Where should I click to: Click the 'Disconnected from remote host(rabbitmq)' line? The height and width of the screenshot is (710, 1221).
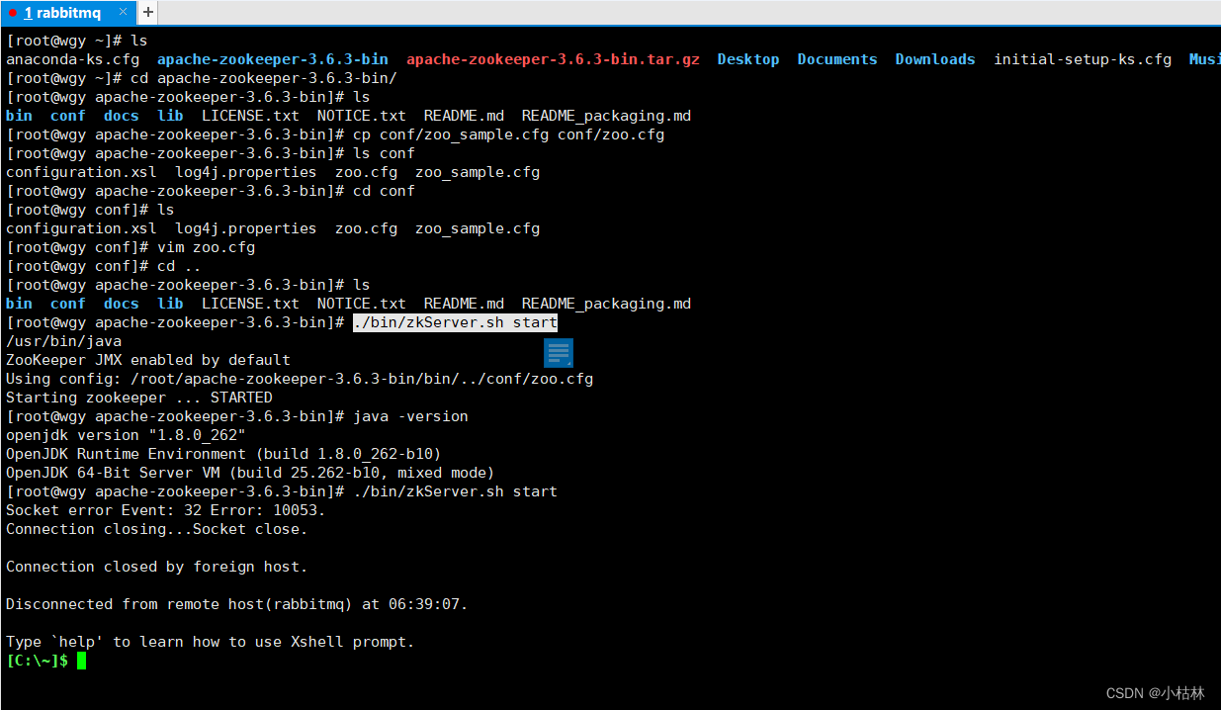point(237,604)
